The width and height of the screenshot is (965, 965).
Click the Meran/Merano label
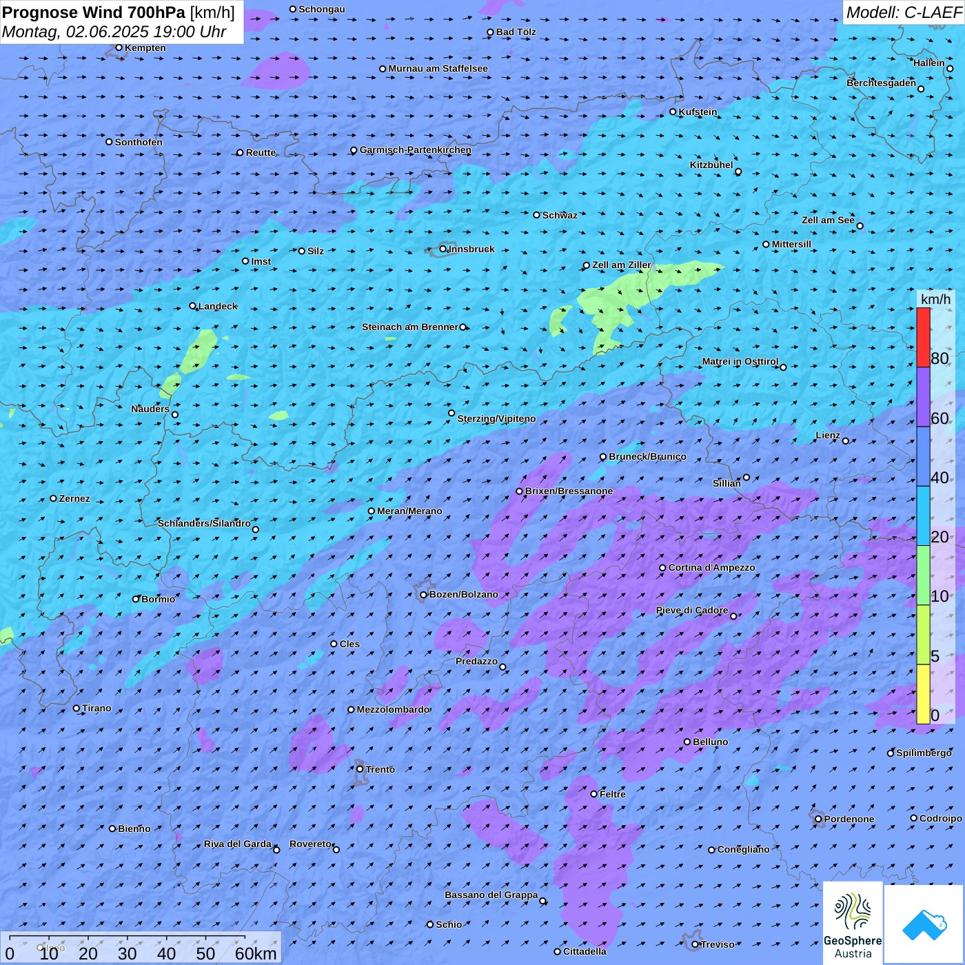(x=409, y=511)
